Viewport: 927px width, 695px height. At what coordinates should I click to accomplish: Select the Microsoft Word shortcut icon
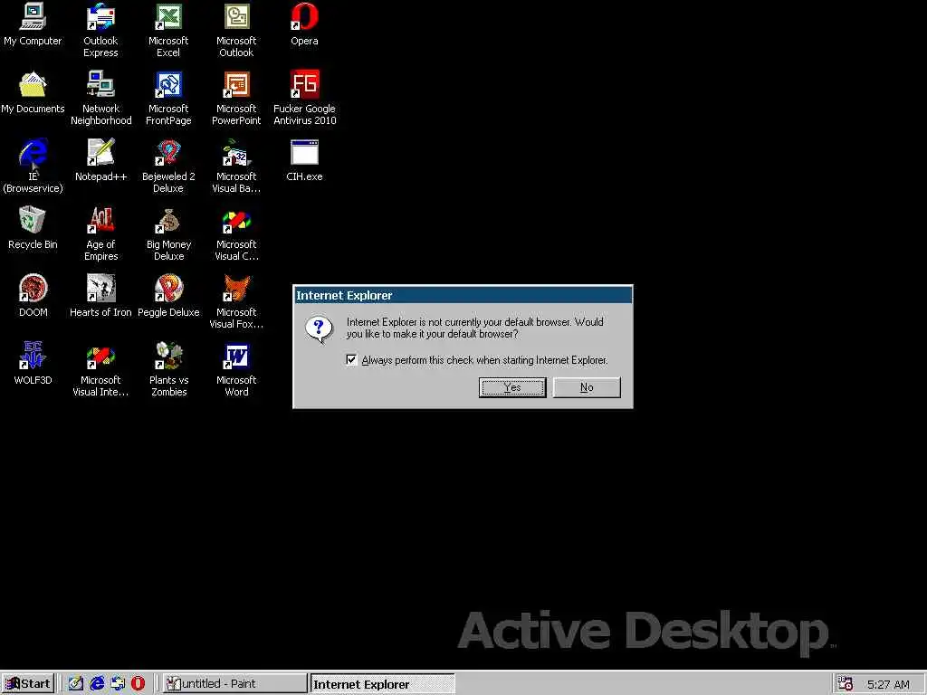pyautogui.click(x=236, y=357)
